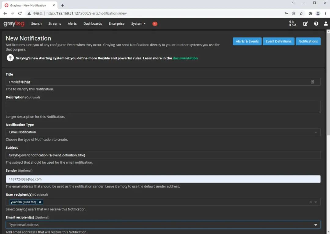Reload the browser page
Viewport: 330px width, 234px height.
[20, 13]
